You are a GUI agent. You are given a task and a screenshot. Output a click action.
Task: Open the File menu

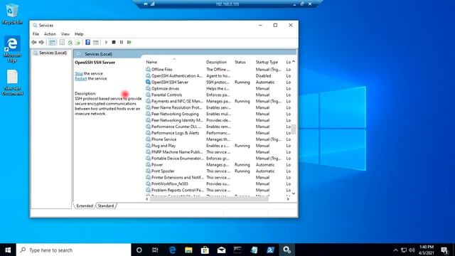pos(36,34)
